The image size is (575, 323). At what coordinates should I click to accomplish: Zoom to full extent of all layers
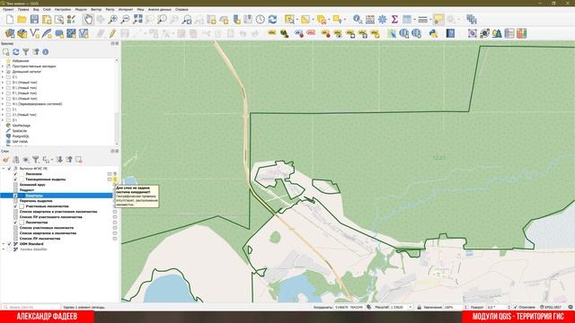(x=137, y=20)
